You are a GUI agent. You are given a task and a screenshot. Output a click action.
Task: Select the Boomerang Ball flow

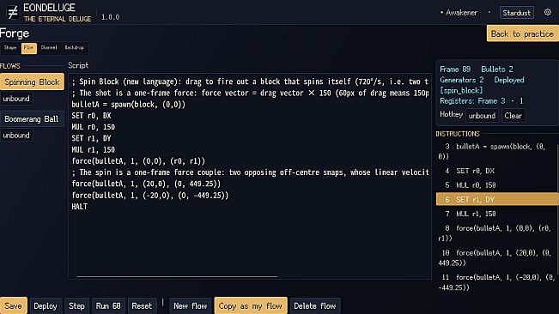32,119
